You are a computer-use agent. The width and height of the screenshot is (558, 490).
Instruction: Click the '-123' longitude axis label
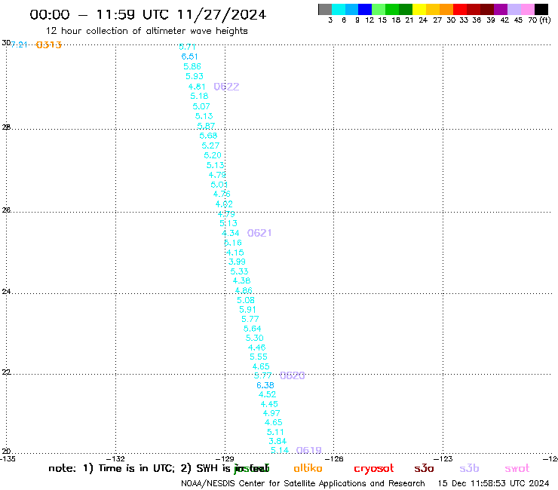click(x=444, y=458)
